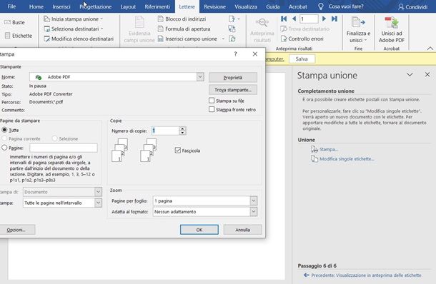Close the Stampa unione pane
The height and width of the screenshot is (284, 436).
(x=427, y=74)
